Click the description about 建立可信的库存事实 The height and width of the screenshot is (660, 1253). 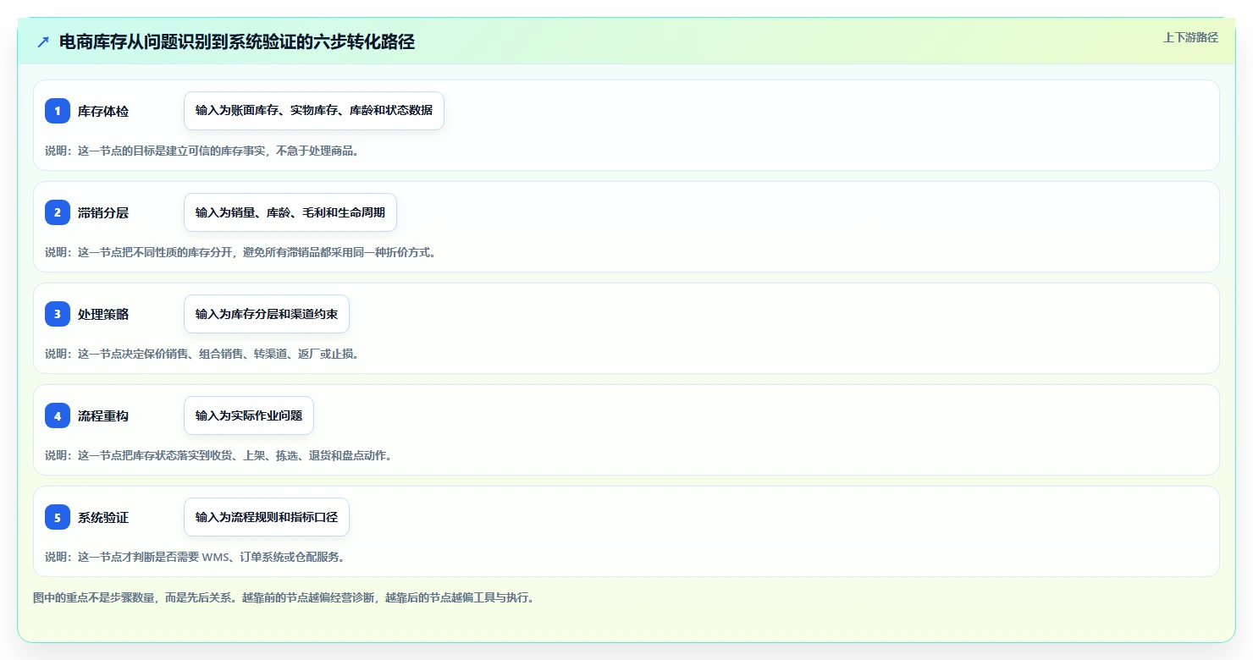coord(202,151)
